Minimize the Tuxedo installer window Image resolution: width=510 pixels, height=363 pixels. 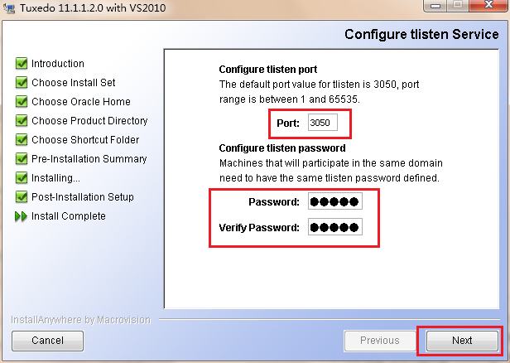[435, 8]
